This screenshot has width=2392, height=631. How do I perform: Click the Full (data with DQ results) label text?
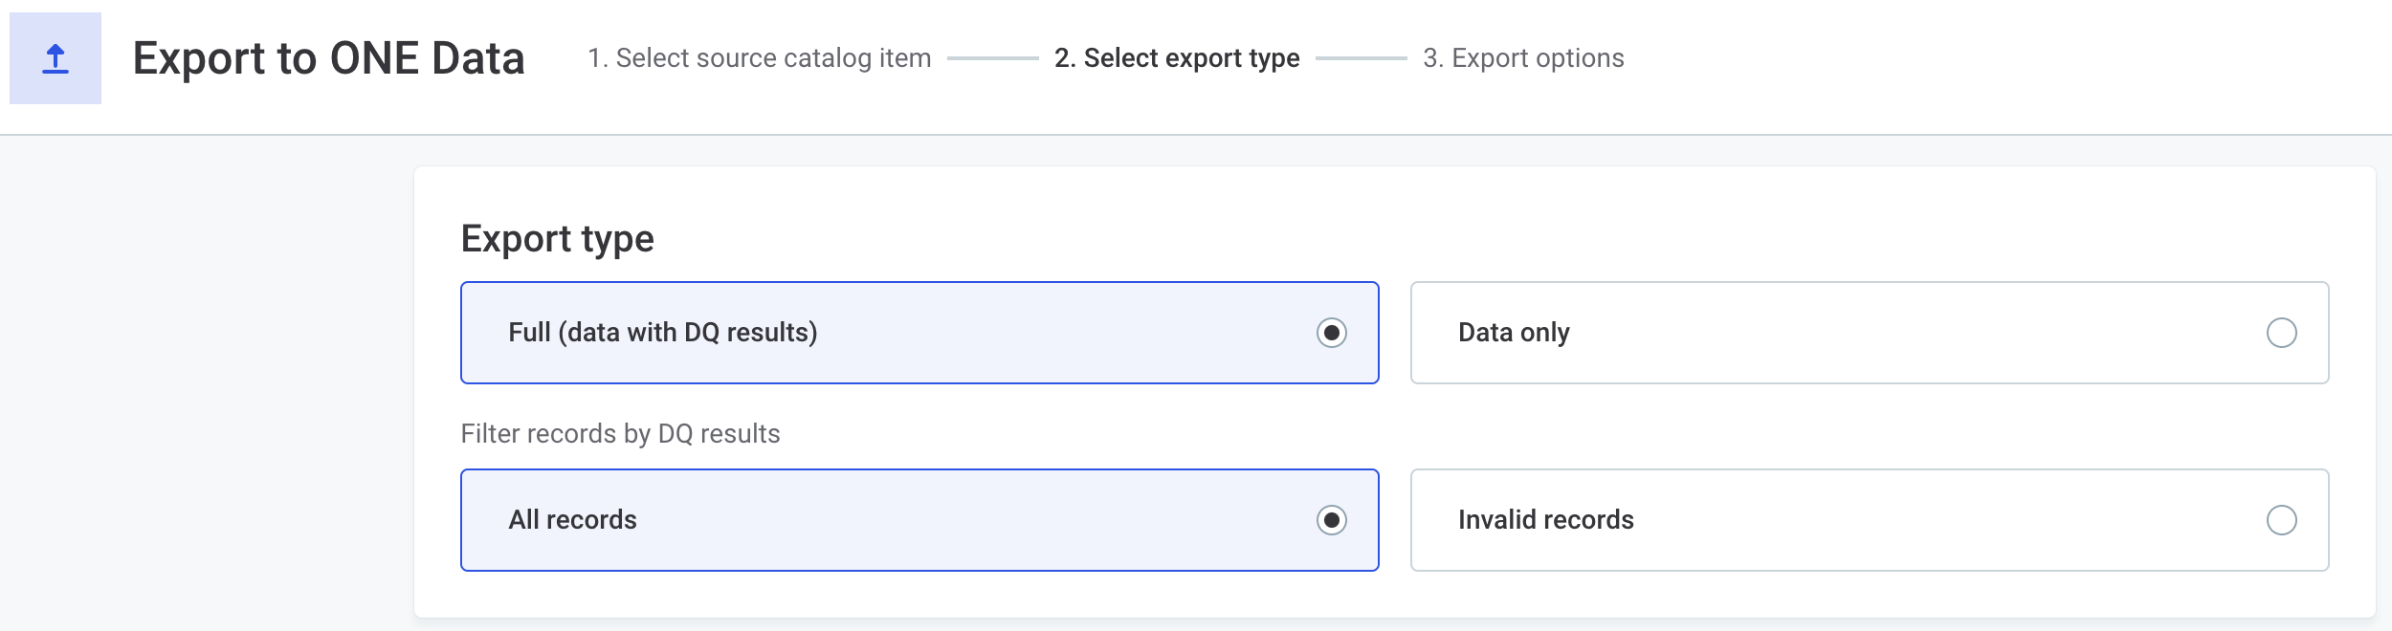662,333
